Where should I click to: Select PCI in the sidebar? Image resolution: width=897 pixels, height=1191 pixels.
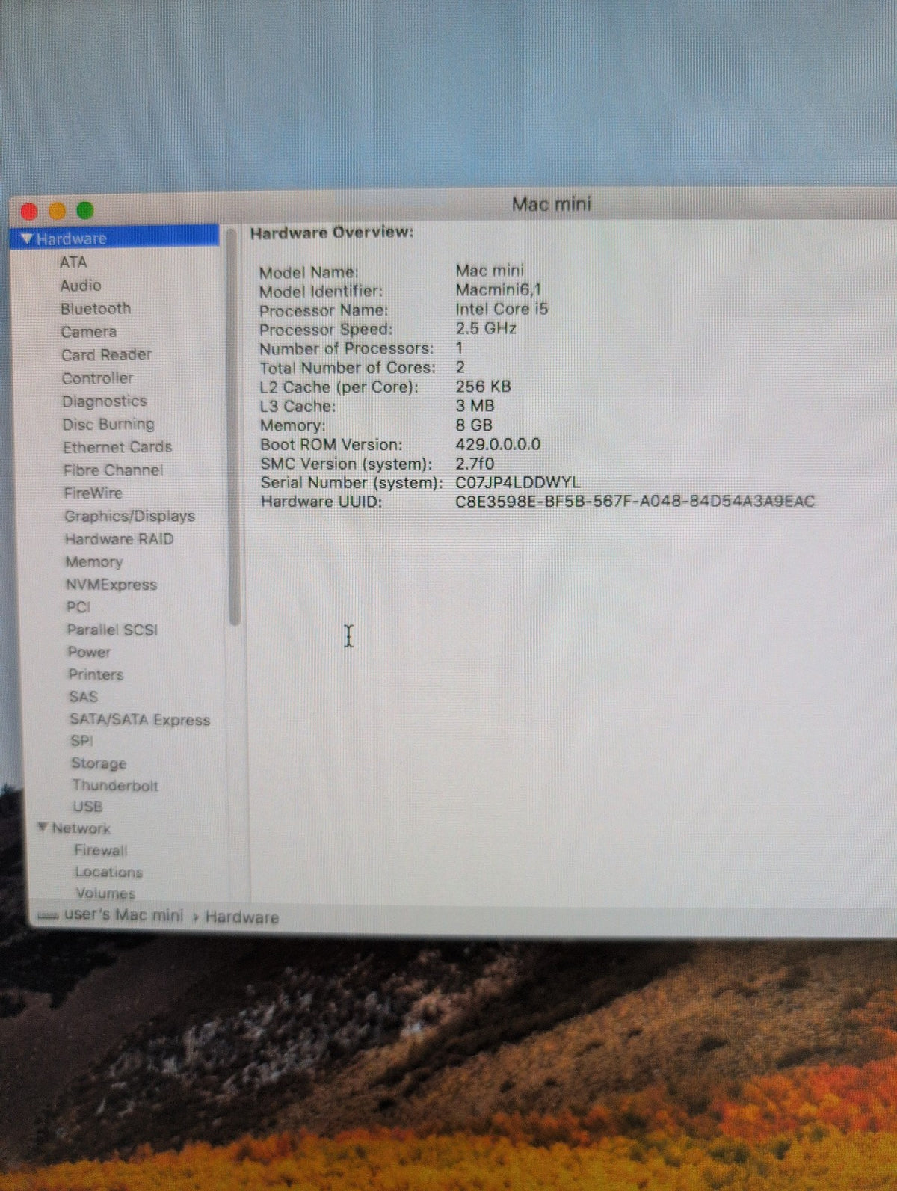point(78,607)
